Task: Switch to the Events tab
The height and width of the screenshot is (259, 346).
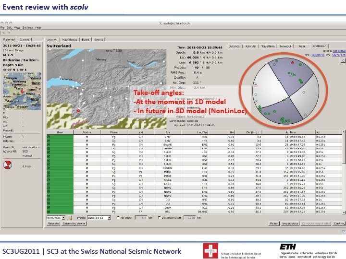Action: click(99, 40)
